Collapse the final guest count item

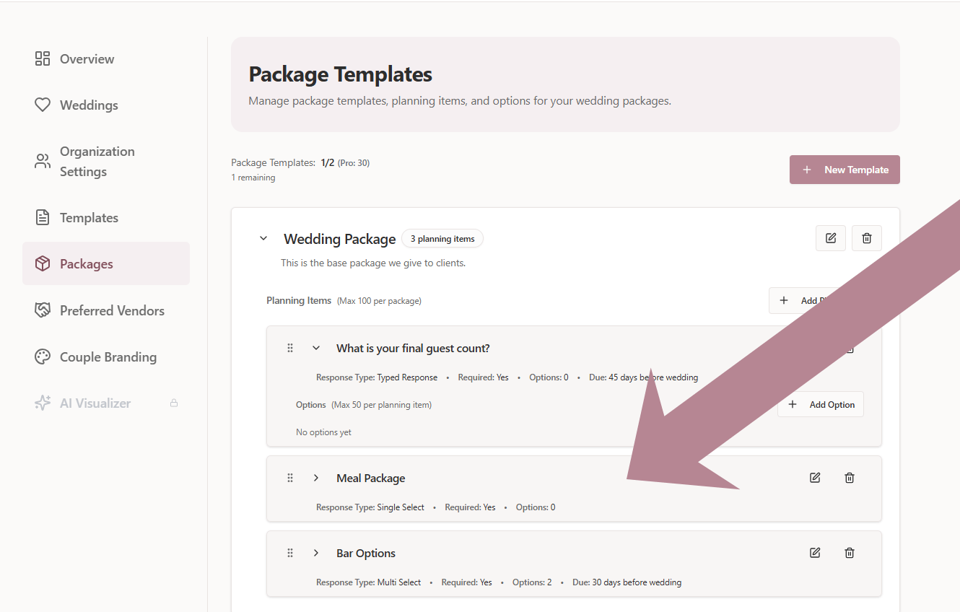(x=315, y=348)
